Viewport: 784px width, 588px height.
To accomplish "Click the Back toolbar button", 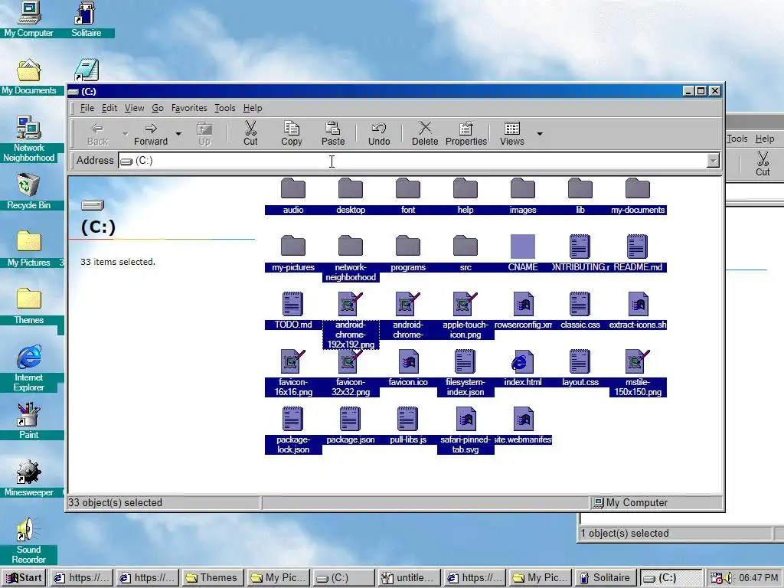I will (97, 134).
